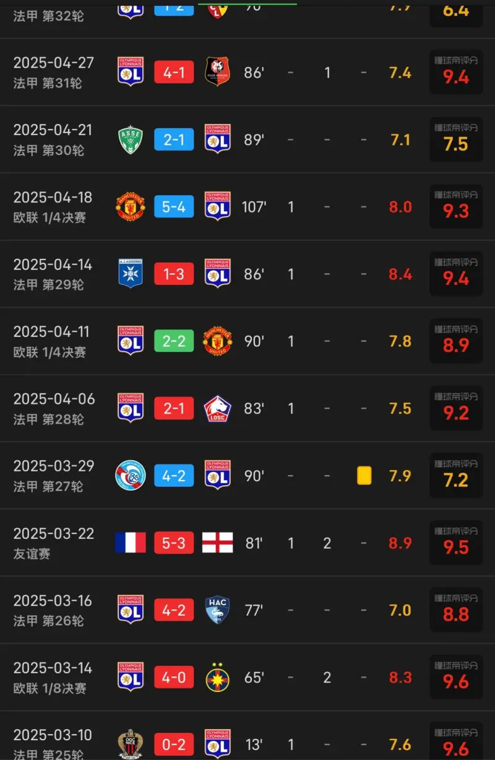
Task: Click the 7.2 orange rating box
Action: (x=456, y=475)
